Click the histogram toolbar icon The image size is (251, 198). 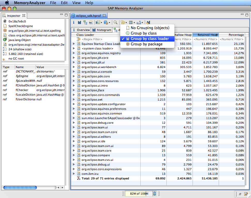tap(80, 22)
